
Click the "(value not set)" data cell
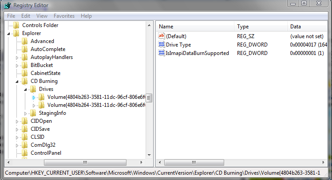click(x=307, y=36)
